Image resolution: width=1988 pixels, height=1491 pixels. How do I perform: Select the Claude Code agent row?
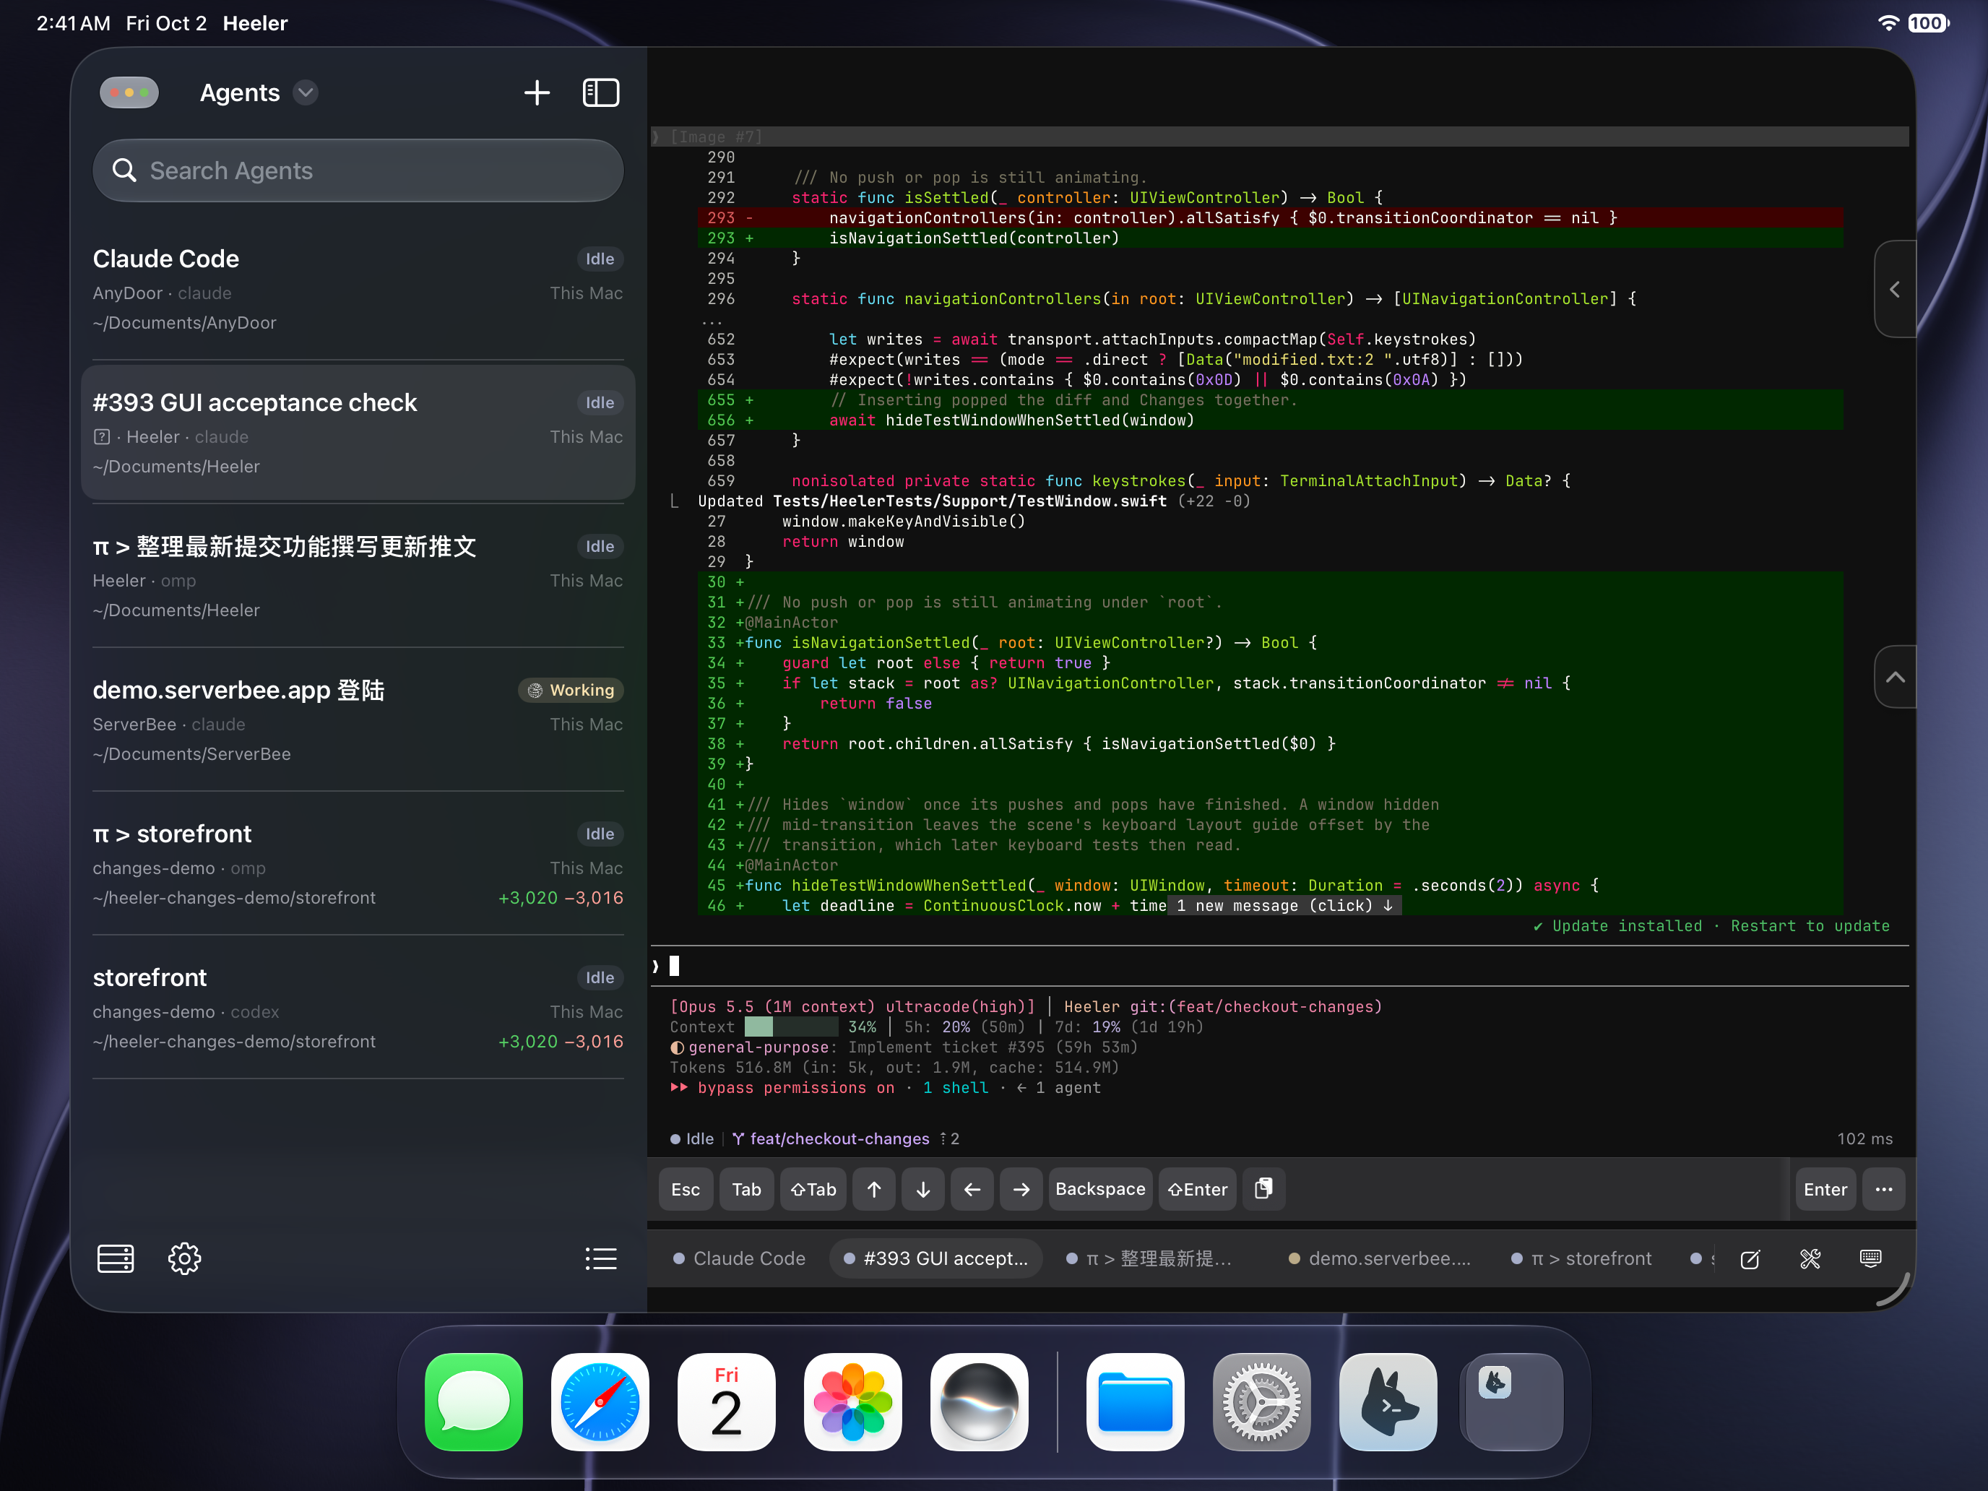pos(358,290)
